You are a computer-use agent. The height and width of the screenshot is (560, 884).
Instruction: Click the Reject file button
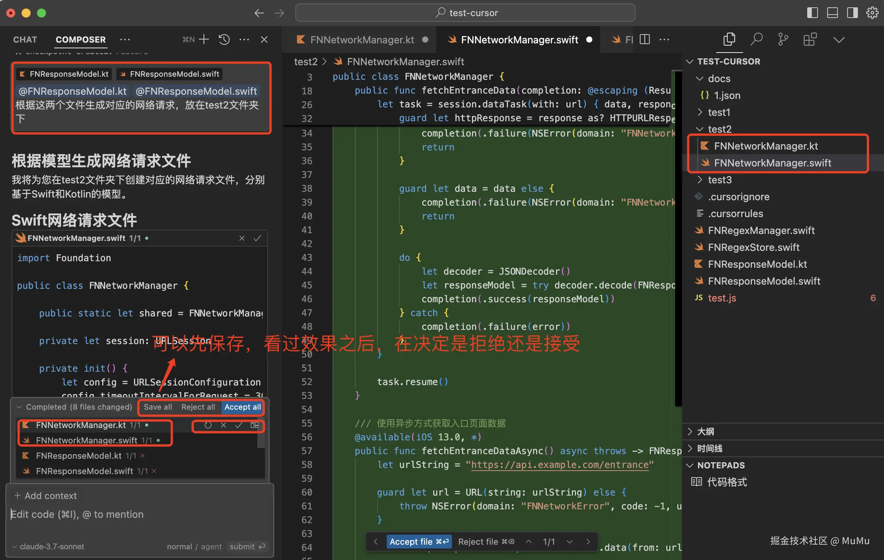tap(485, 542)
